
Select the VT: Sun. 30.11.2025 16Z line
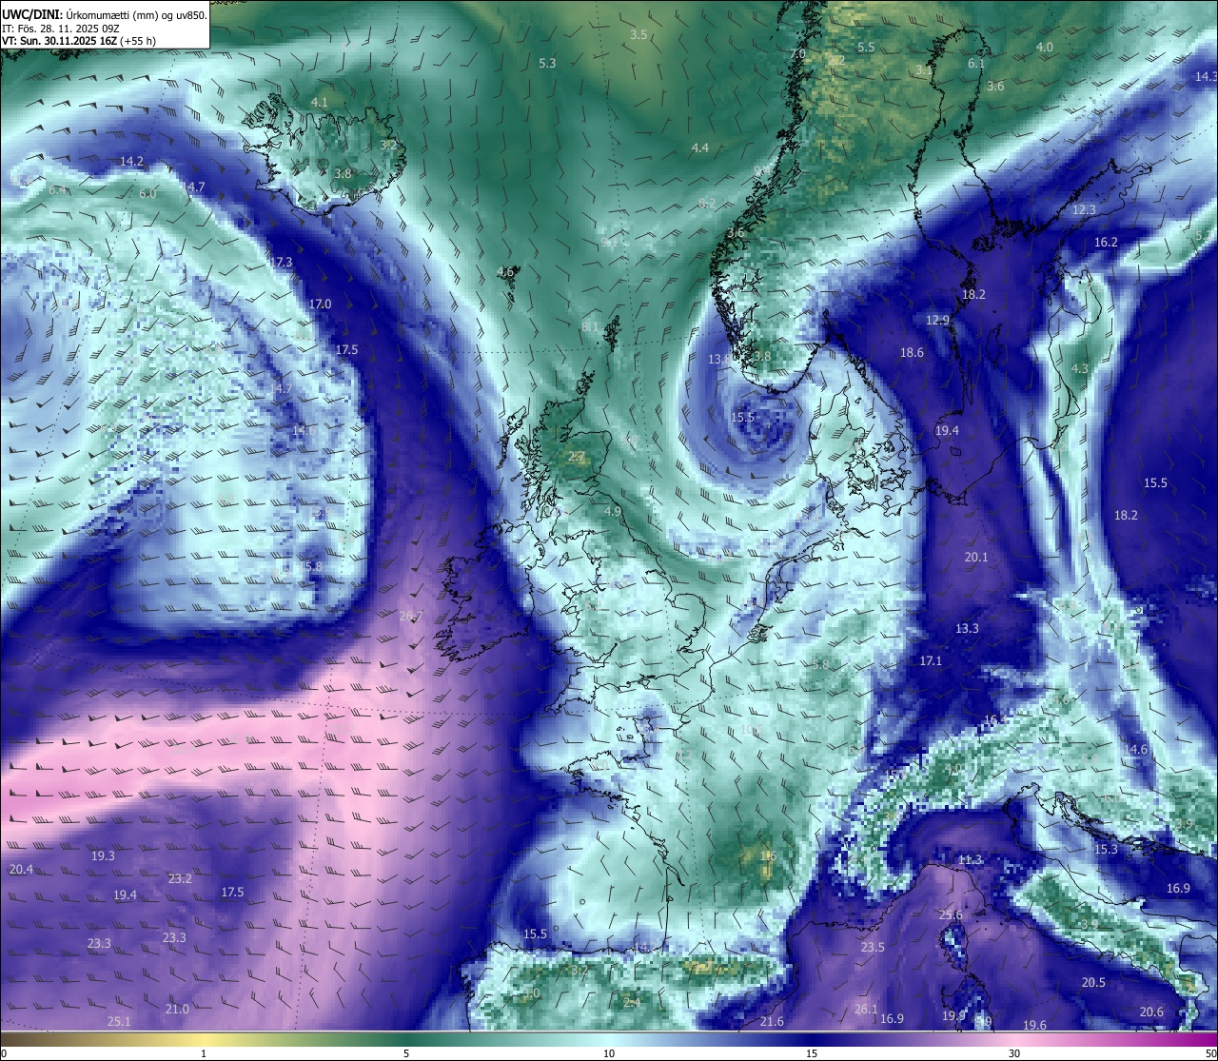coord(79,41)
